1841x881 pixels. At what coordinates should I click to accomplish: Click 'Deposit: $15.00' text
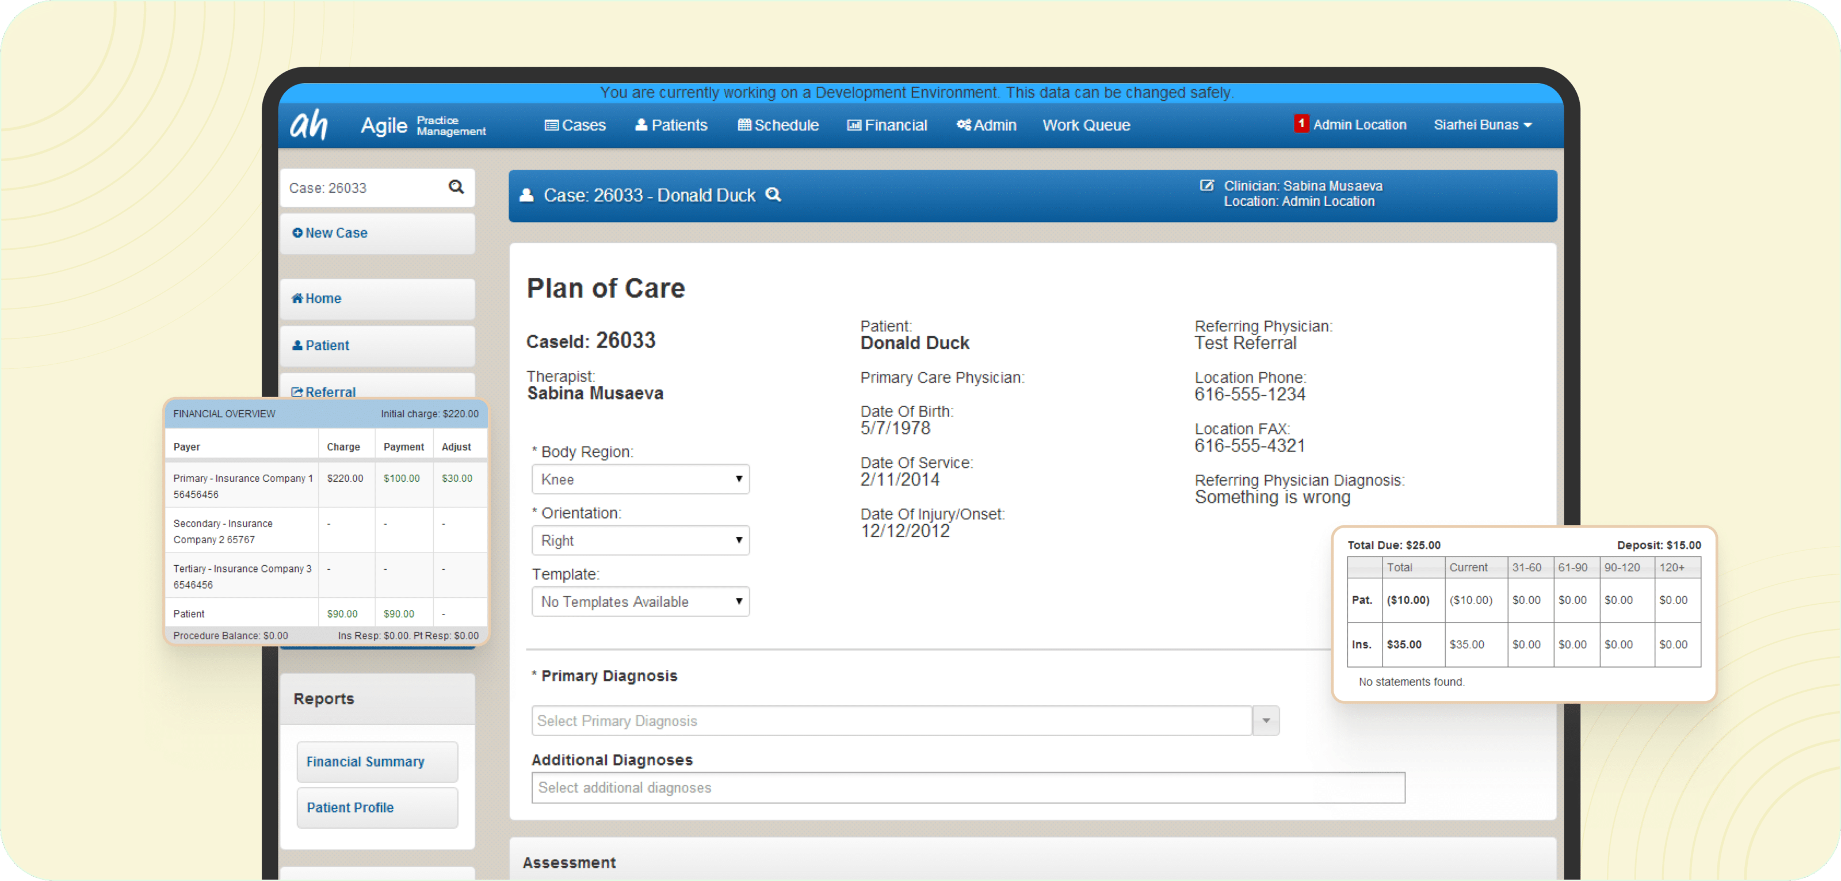(x=1659, y=545)
